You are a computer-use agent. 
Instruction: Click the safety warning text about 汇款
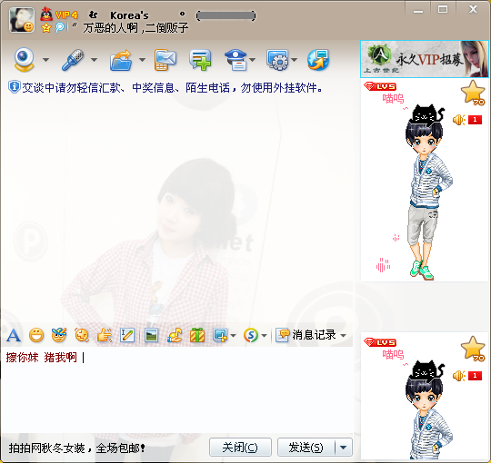pos(172,88)
